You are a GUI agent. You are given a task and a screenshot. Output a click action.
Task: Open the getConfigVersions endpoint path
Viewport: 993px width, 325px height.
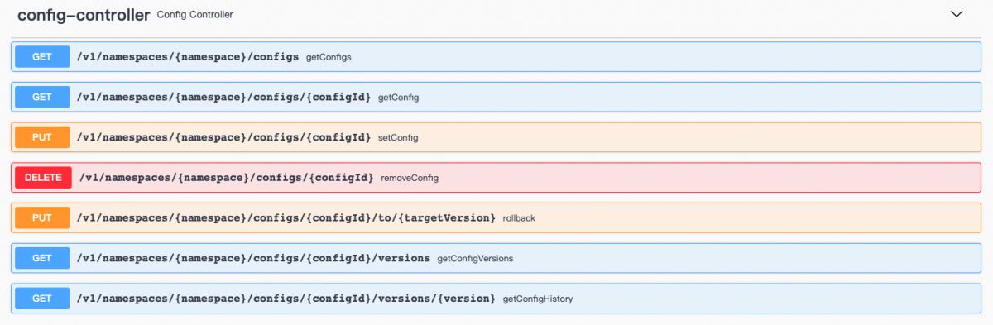click(253, 258)
